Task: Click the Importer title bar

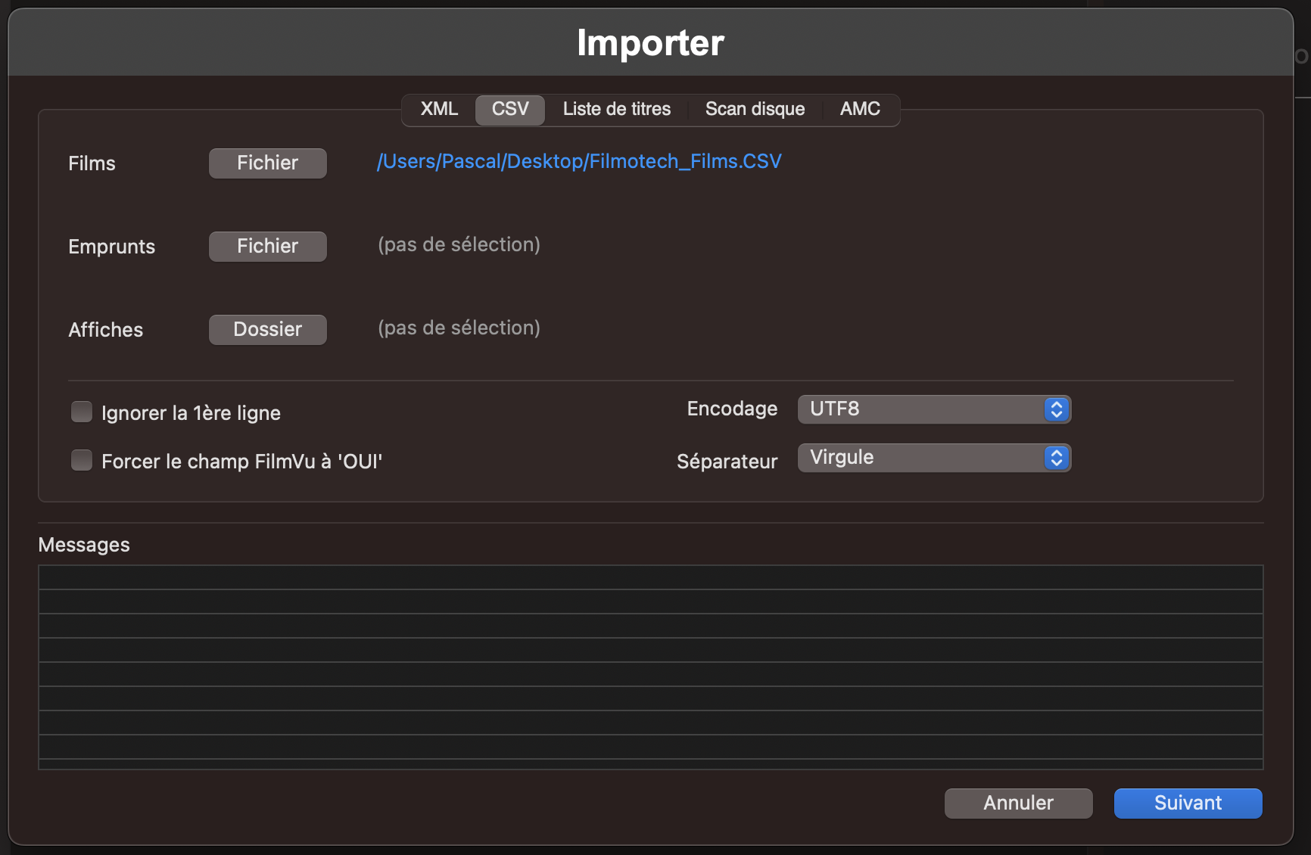Action: click(650, 42)
